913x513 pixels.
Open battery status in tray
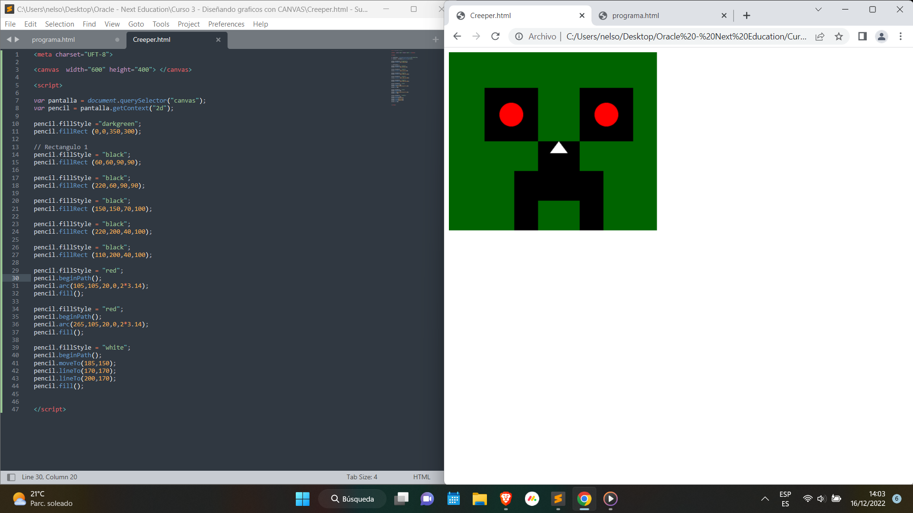coord(836,499)
